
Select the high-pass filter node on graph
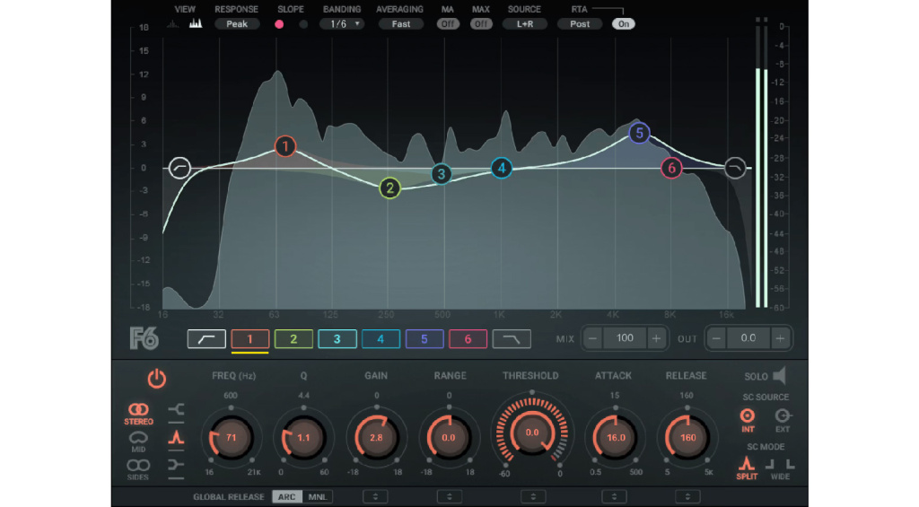pos(179,168)
